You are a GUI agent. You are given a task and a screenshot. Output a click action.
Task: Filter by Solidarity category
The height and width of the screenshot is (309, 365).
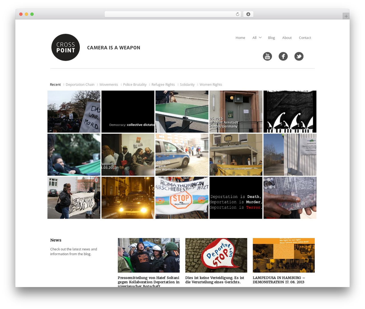(187, 85)
